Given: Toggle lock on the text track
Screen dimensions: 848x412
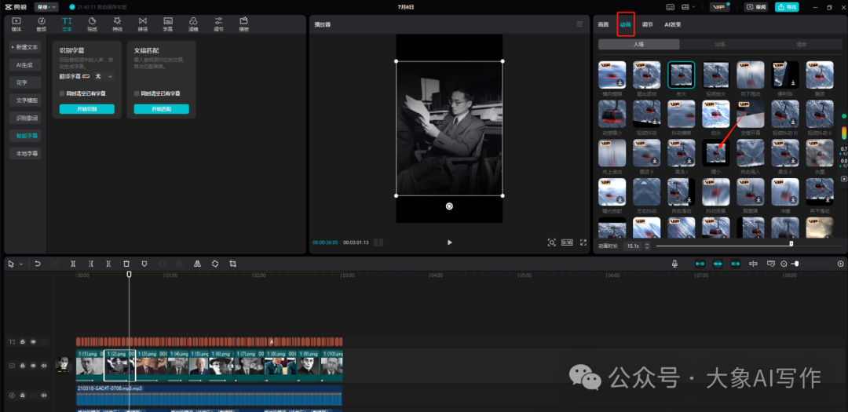Looking at the screenshot, I should click(23, 341).
